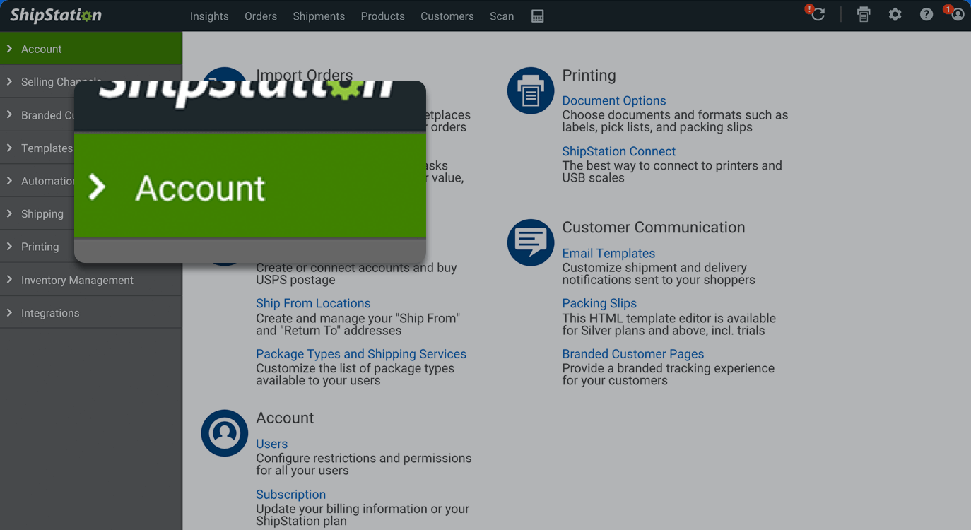This screenshot has width=971, height=530.
Task: Expand the Shipping sidebar section
Action: click(37, 213)
